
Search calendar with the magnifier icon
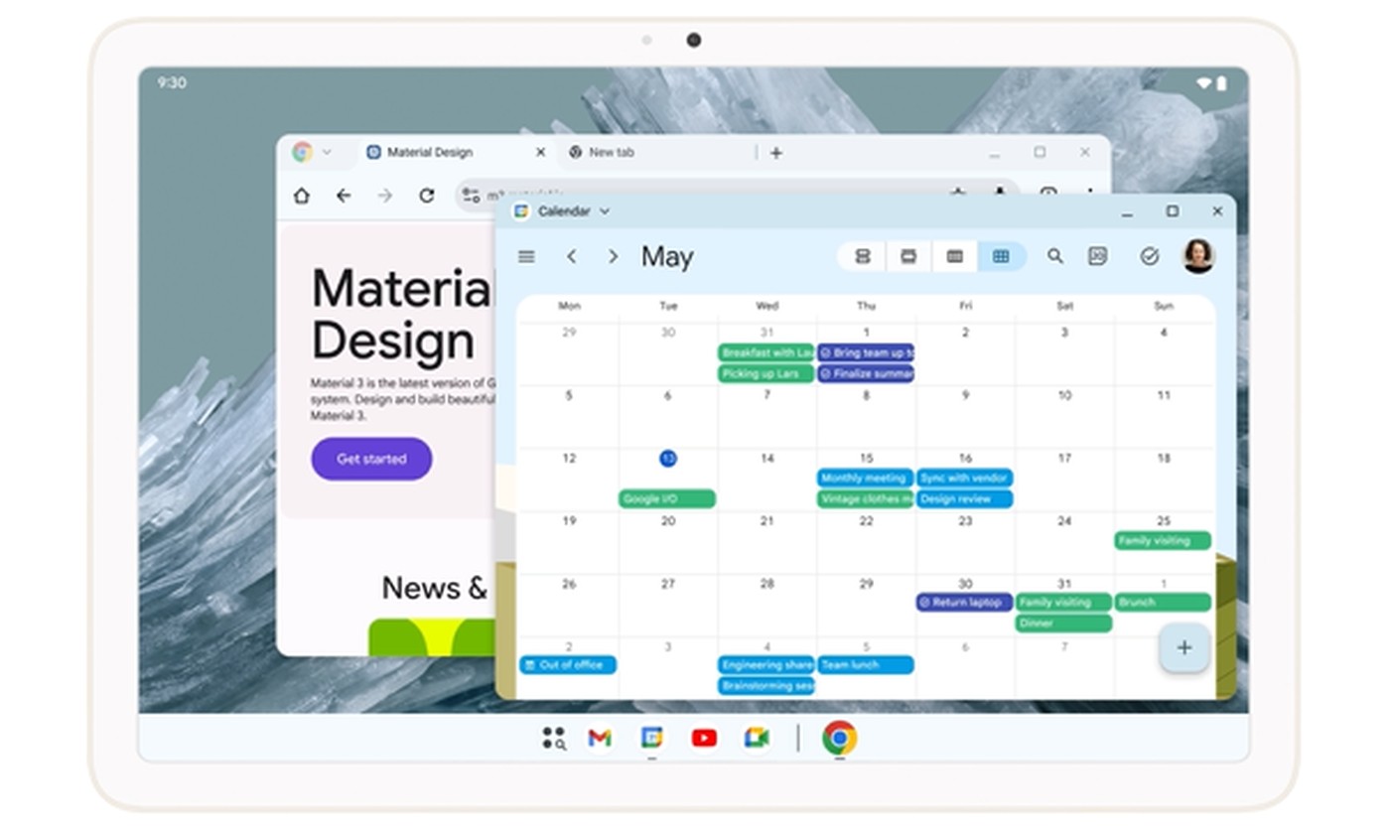[1054, 257]
